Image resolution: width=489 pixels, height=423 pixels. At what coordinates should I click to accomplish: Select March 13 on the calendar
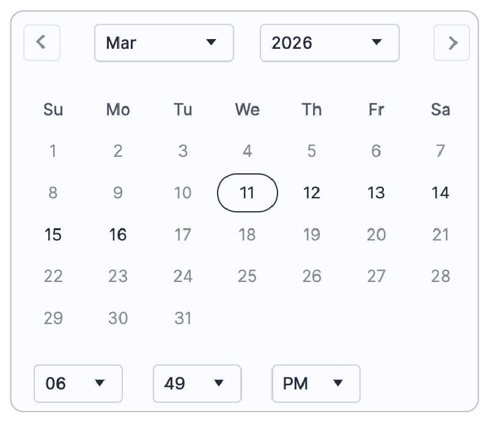click(376, 193)
